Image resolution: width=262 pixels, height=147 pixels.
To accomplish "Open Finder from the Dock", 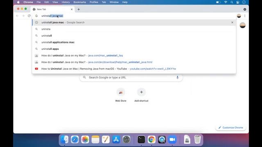I will (x=65, y=139).
